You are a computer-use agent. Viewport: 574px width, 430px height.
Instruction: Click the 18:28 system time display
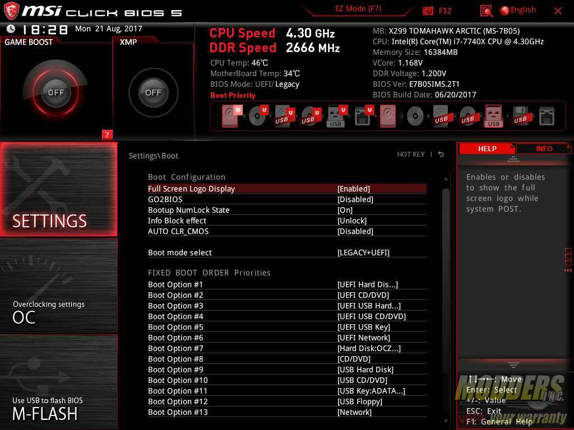[45, 29]
